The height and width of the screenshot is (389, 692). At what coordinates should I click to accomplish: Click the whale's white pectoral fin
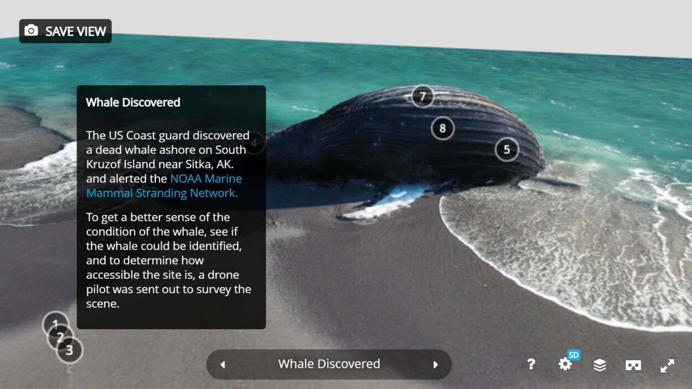pos(388,201)
